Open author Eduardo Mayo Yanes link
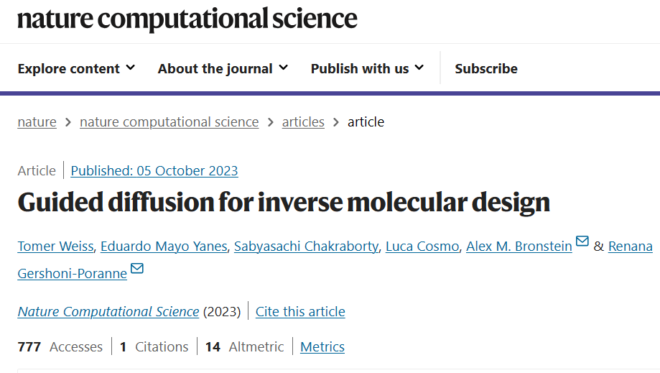 (164, 247)
